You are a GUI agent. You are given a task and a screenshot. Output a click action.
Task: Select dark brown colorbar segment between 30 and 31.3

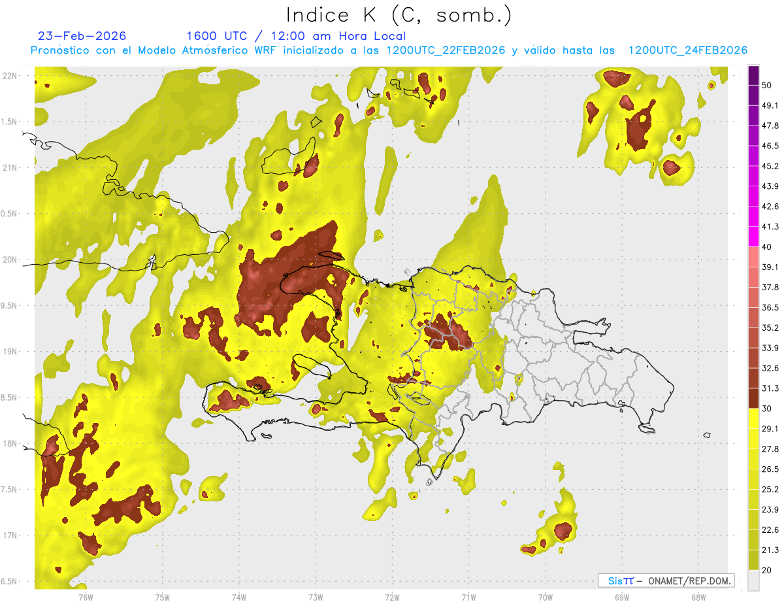tap(754, 399)
